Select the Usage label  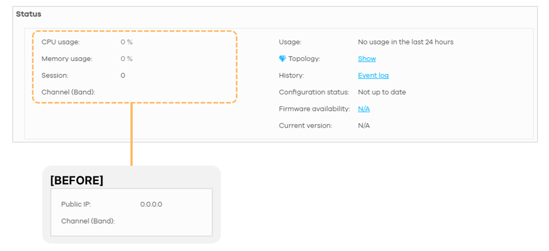tap(290, 42)
